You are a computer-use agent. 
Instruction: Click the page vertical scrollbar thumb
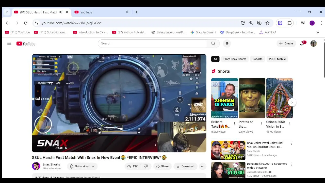pos(324,60)
